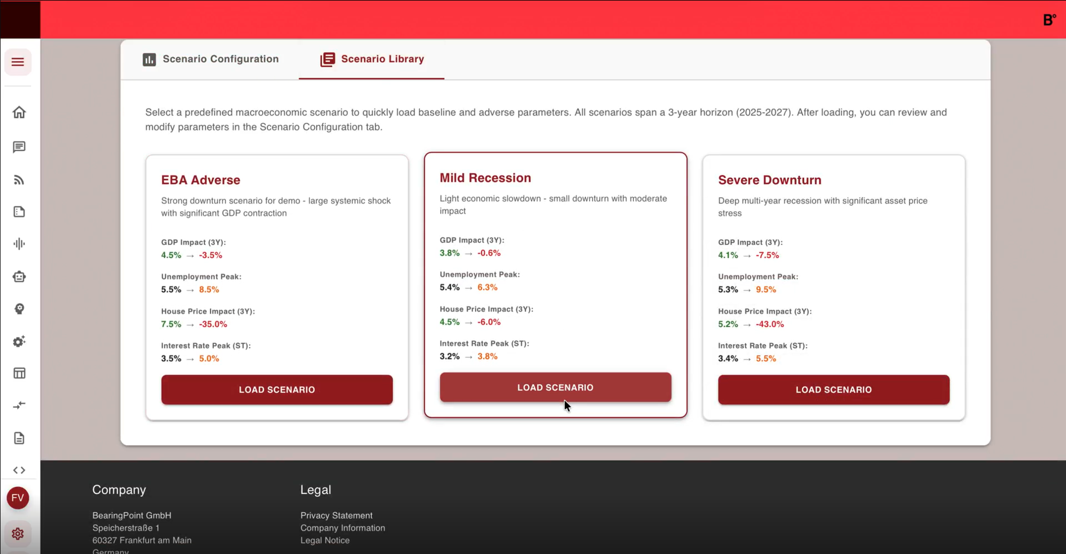1066x554 pixels.
Task: Open the chat message icon
Action: pyautogui.click(x=19, y=147)
